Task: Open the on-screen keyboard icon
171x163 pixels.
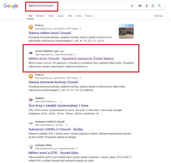Action: [140, 6]
